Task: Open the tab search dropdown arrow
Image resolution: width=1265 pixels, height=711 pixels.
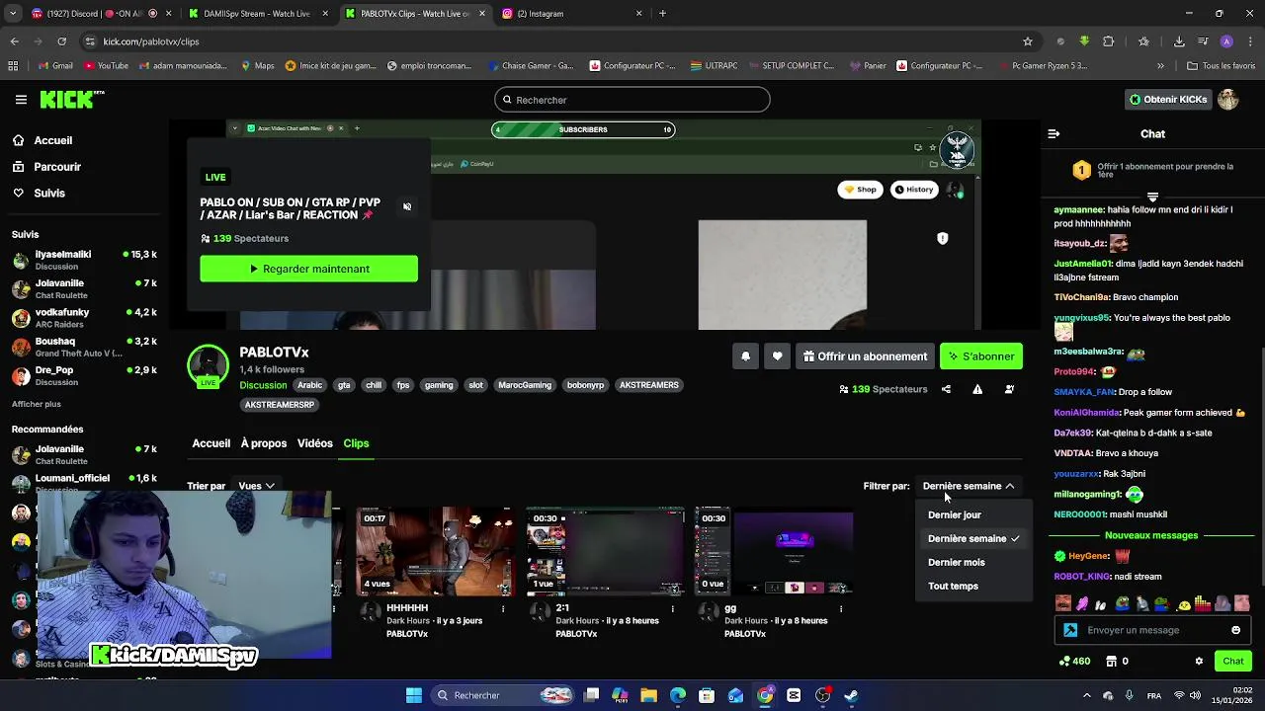Action: point(13,13)
